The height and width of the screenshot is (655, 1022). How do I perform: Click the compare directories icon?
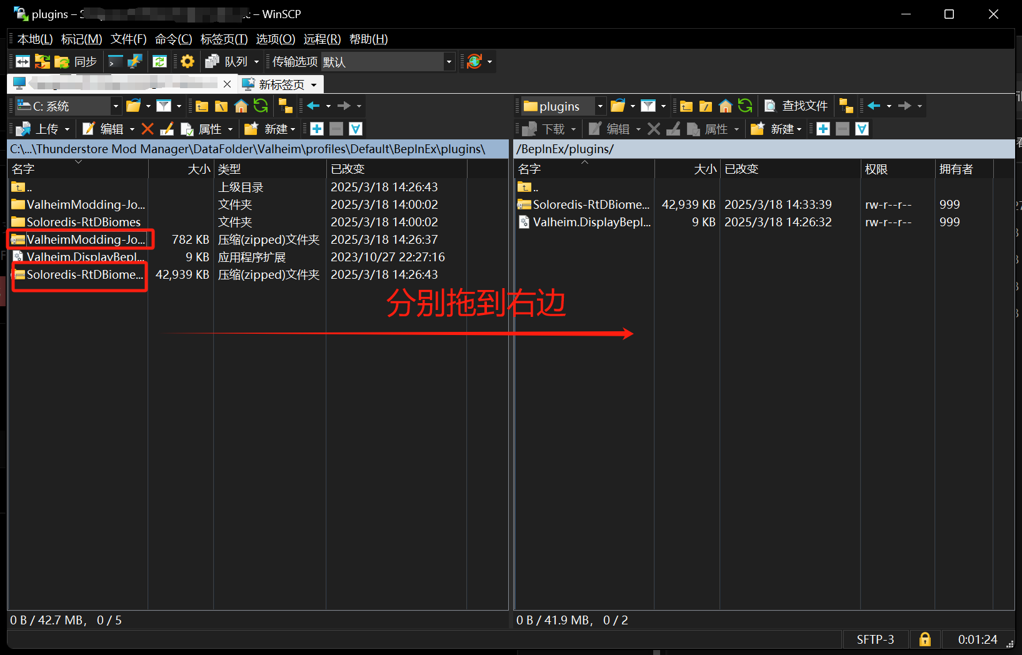pyautogui.click(x=43, y=61)
